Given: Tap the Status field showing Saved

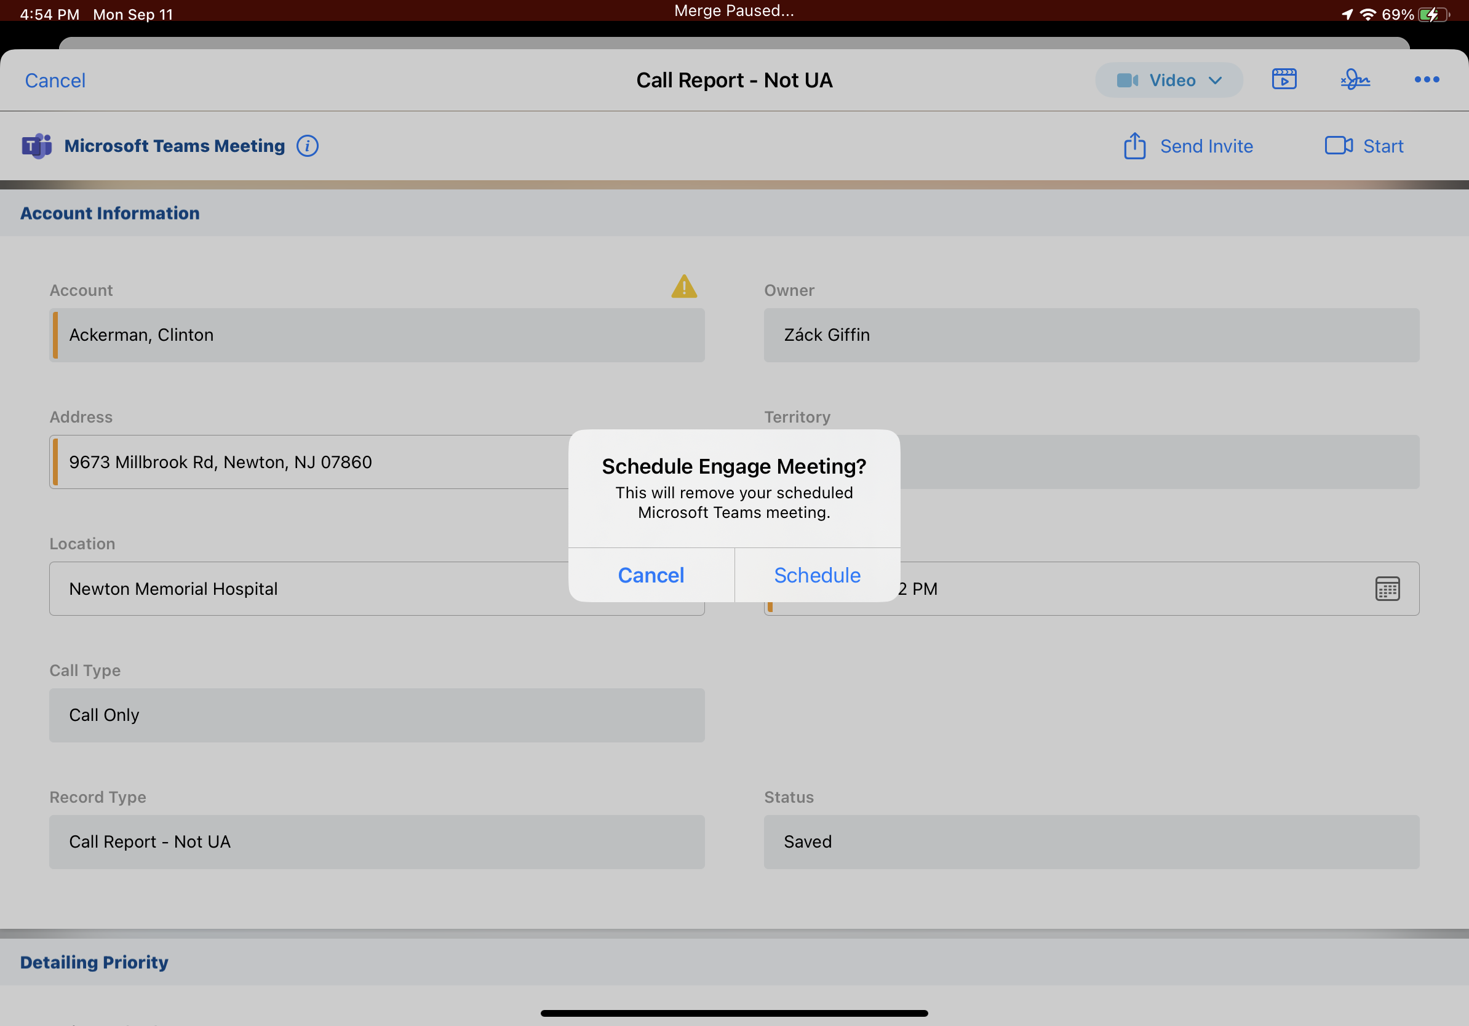Looking at the screenshot, I should tap(1091, 842).
